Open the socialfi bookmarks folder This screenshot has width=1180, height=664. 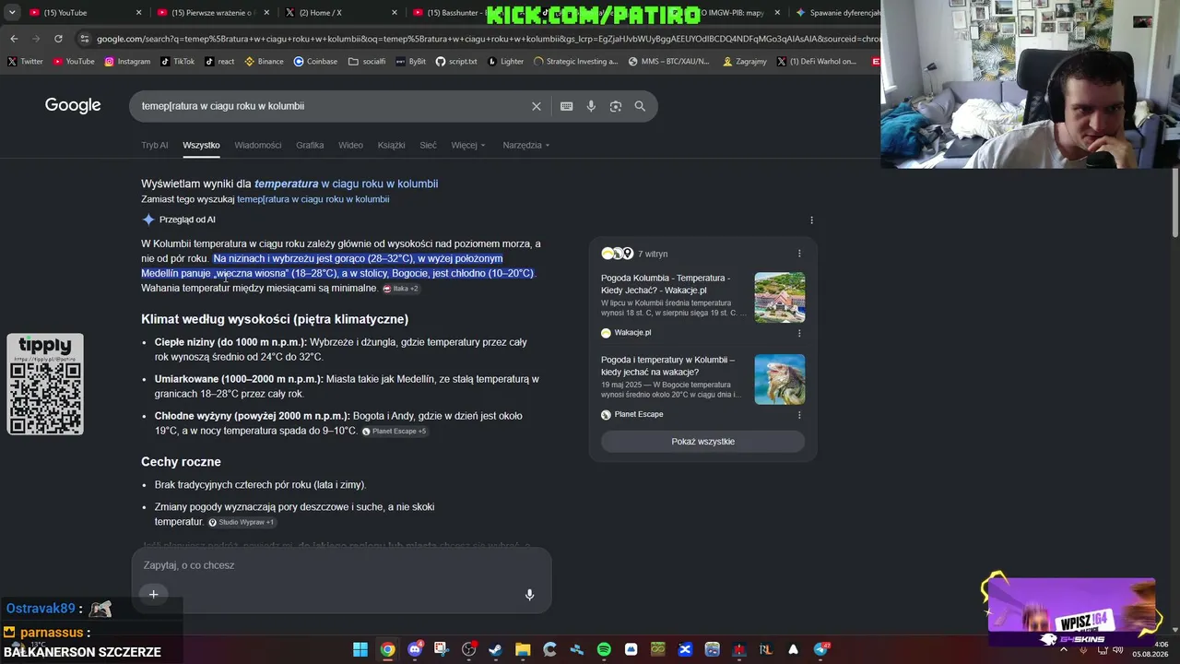point(367,62)
